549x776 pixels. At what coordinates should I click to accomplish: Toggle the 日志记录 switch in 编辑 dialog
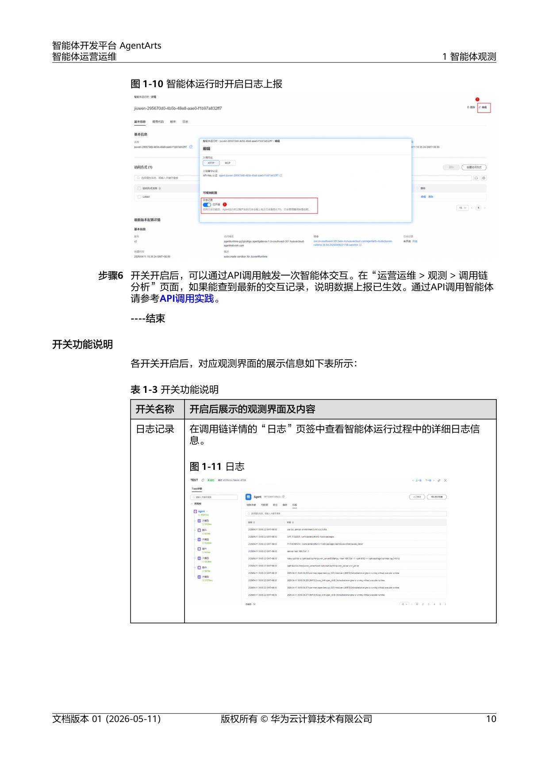coord(207,205)
